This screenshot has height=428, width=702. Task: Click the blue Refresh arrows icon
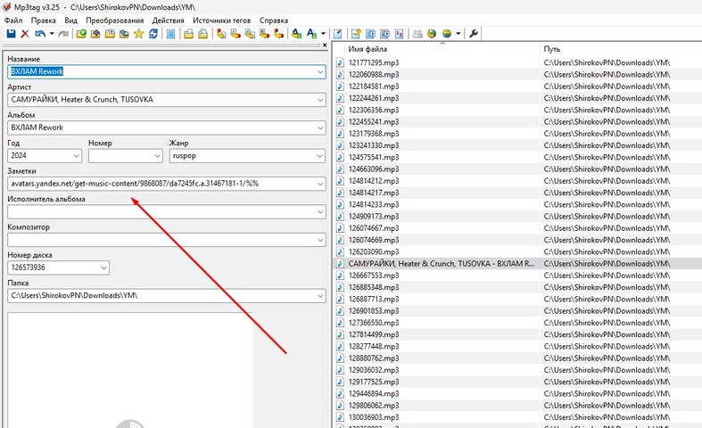pos(153,34)
